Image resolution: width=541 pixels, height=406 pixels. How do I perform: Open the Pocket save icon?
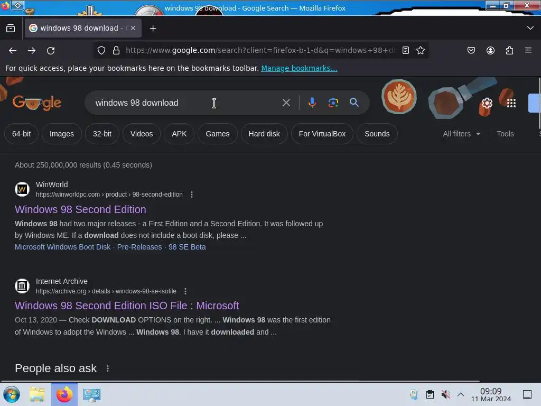point(471,50)
